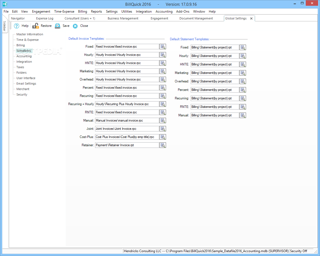Browse template for Recurring statement

[x=243, y=98]
